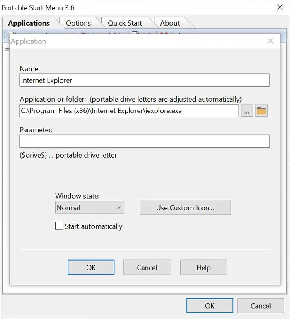Open folder icon next to application path
Viewport: 290px width, 319px height.
(261, 111)
